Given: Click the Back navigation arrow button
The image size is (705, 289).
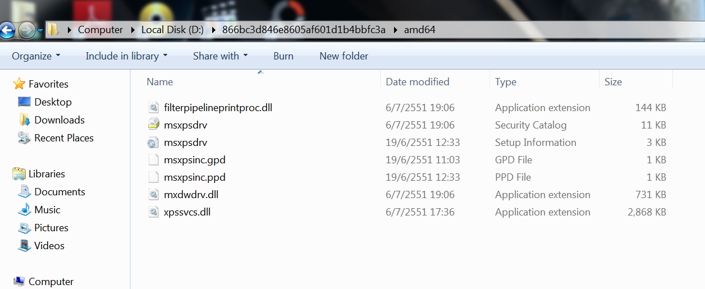Looking at the screenshot, I should (x=7, y=30).
